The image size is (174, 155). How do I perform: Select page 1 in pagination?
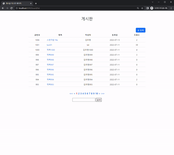pyautogui.click(x=77, y=94)
